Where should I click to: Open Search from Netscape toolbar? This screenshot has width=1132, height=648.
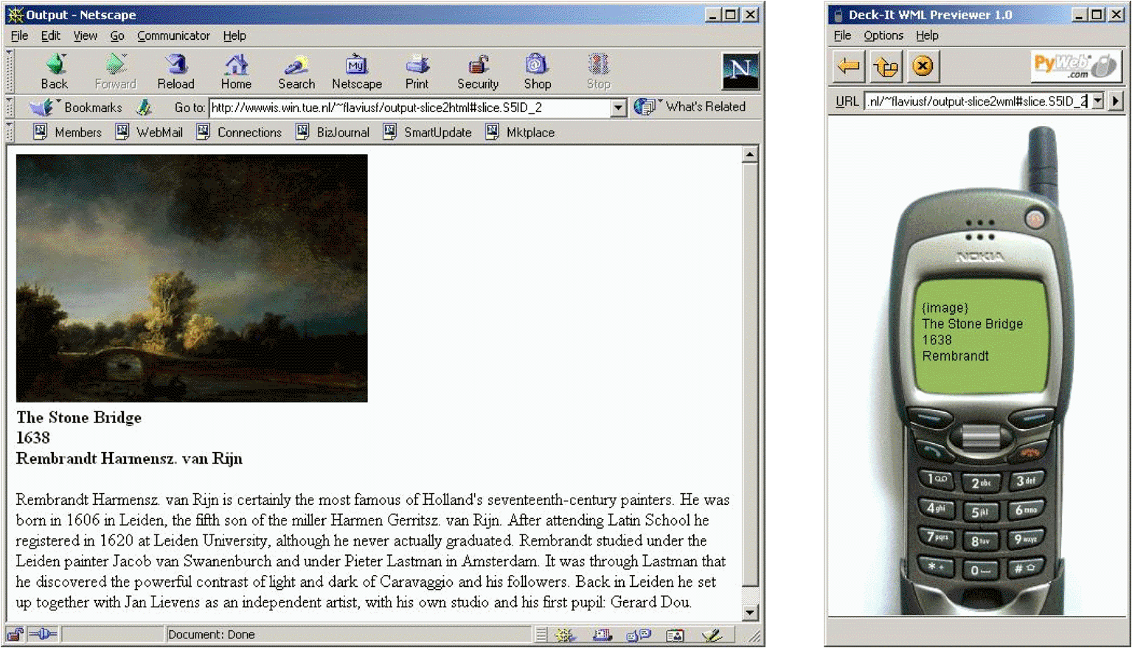click(x=296, y=72)
